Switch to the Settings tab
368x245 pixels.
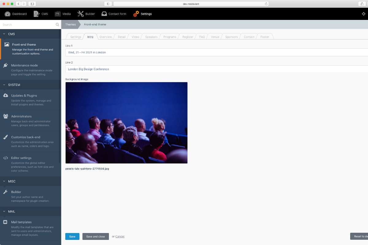pos(75,37)
